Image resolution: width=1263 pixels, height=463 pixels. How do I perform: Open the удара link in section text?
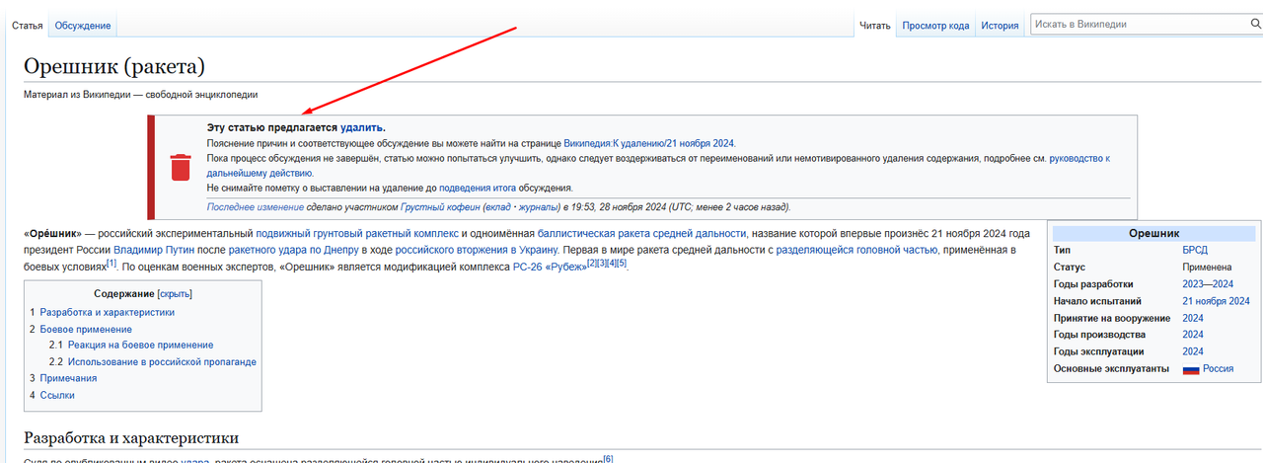coord(194,460)
